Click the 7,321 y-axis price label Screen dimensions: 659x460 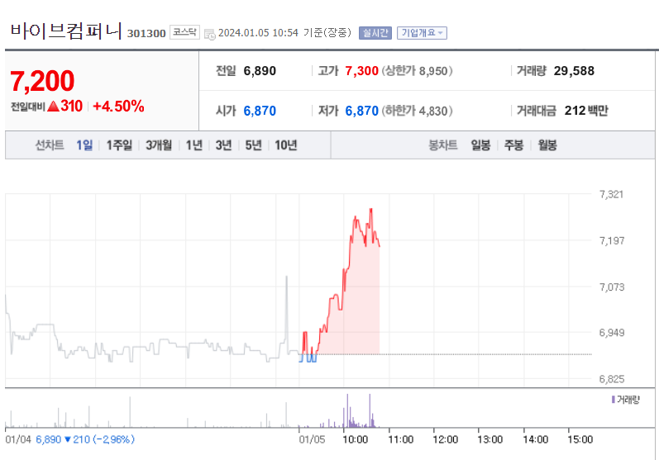(x=611, y=194)
